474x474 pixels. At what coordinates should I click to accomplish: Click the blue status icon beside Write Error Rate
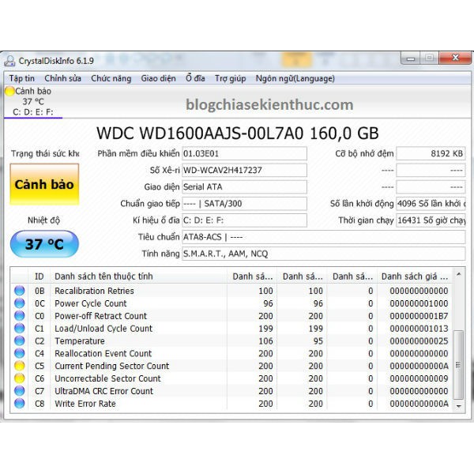(20, 404)
